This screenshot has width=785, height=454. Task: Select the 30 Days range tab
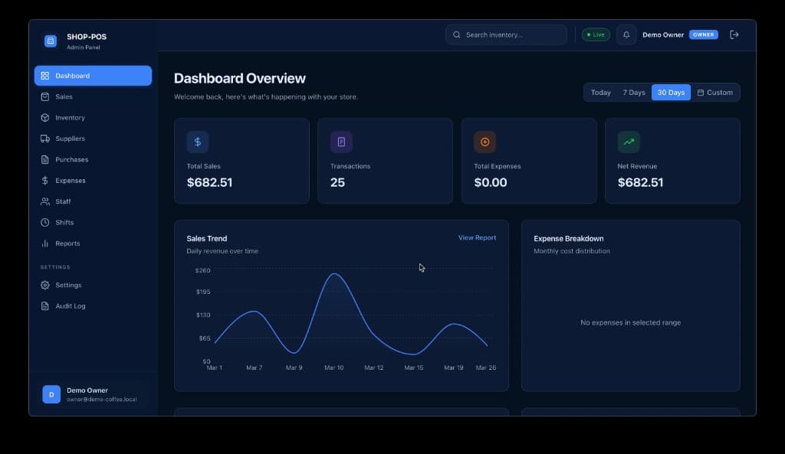[x=671, y=93]
